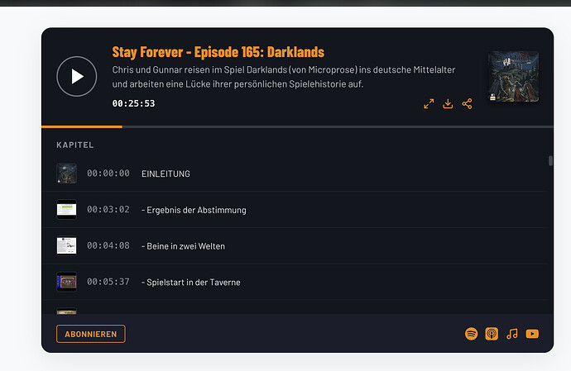Open the share options icon
Screen dimensions: 571x371
pyautogui.click(x=467, y=103)
